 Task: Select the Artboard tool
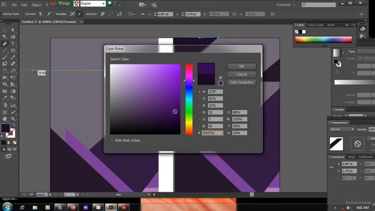[x=5, y=112]
